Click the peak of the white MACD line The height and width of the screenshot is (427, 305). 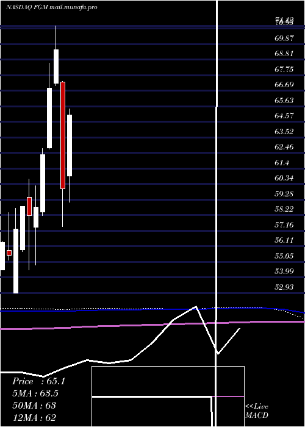coord(196,307)
